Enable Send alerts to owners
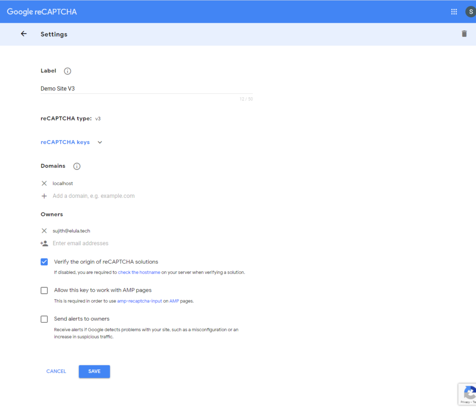This screenshot has width=476, height=408. point(44,319)
